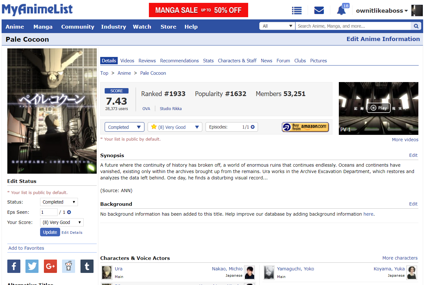Open the Status dropdown in Edit Status

pos(59,202)
